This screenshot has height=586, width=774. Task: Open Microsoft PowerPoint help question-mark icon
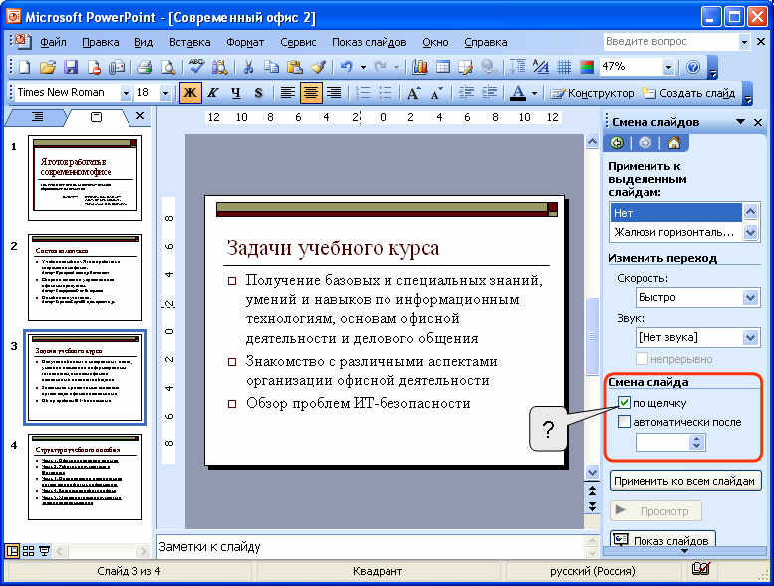693,67
